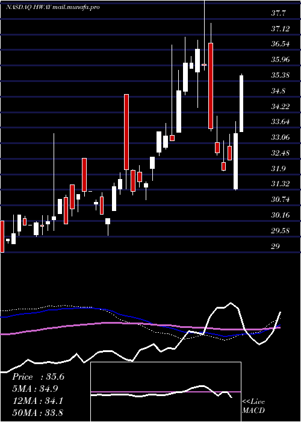The width and height of the screenshot is (301, 422).
Task: Select the 37.7 price axis label
Action: [279, 13]
